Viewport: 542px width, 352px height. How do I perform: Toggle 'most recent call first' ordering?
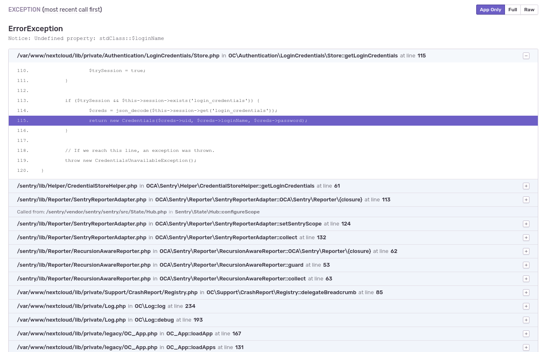click(x=72, y=10)
